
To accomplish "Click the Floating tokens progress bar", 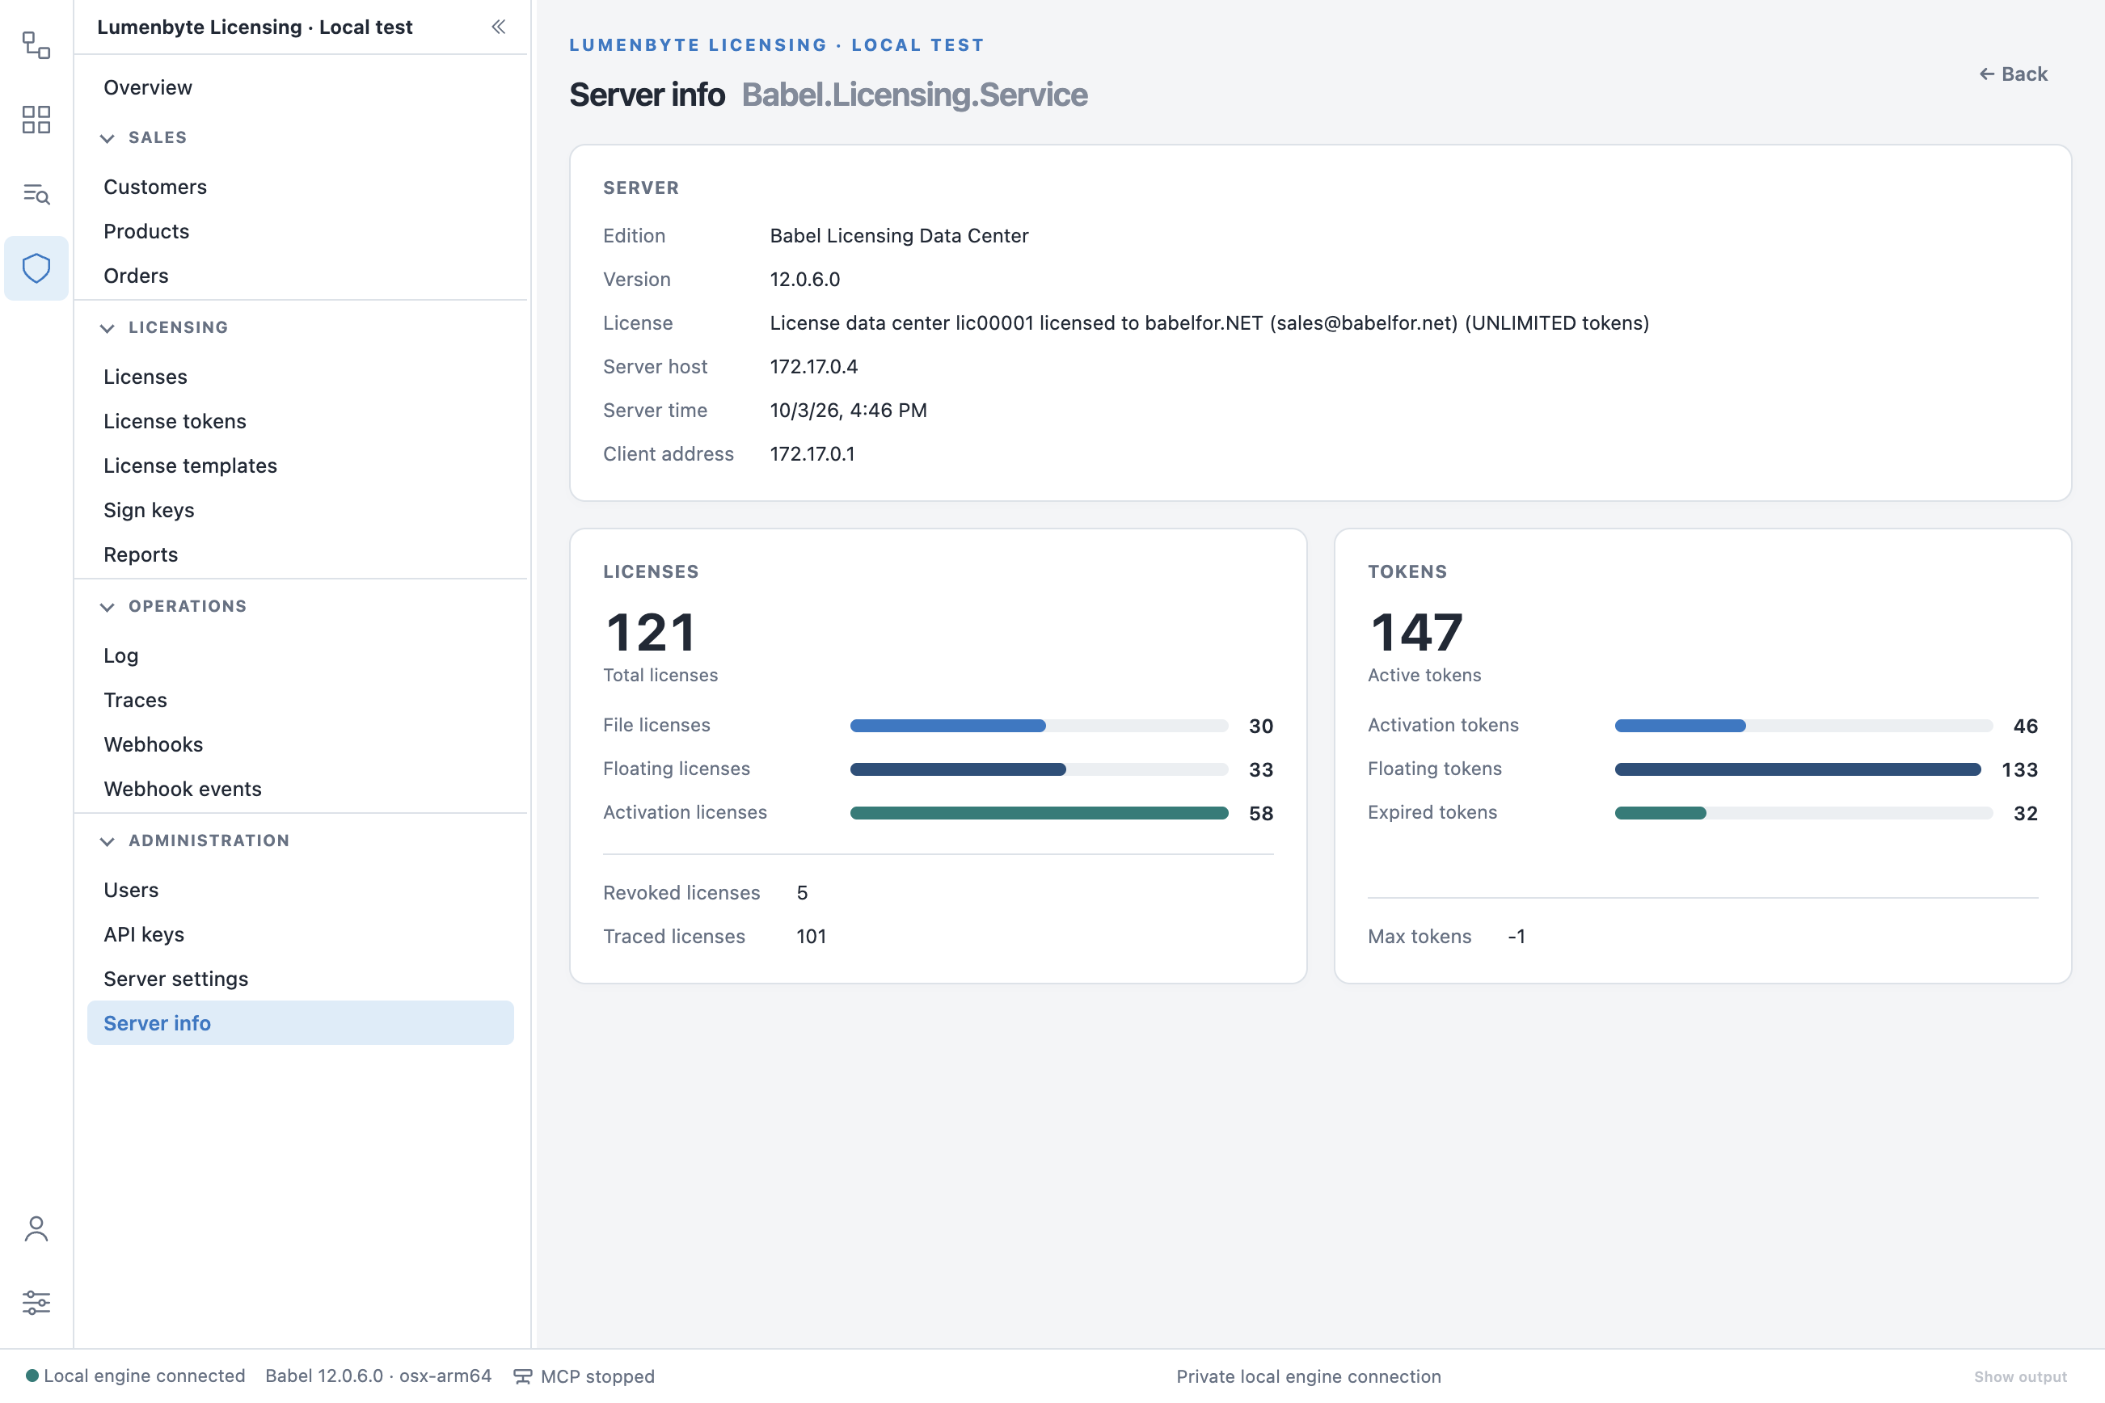I will click(1803, 769).
